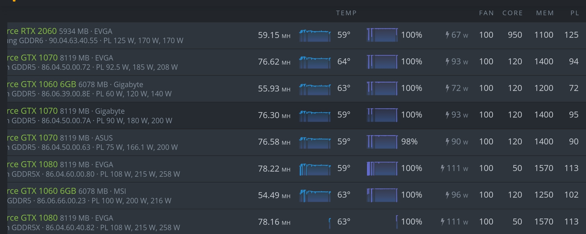Select the GTX 1070 ASUS card name
The height and width of the screenshot is (234, 586).
click(32, 138)
